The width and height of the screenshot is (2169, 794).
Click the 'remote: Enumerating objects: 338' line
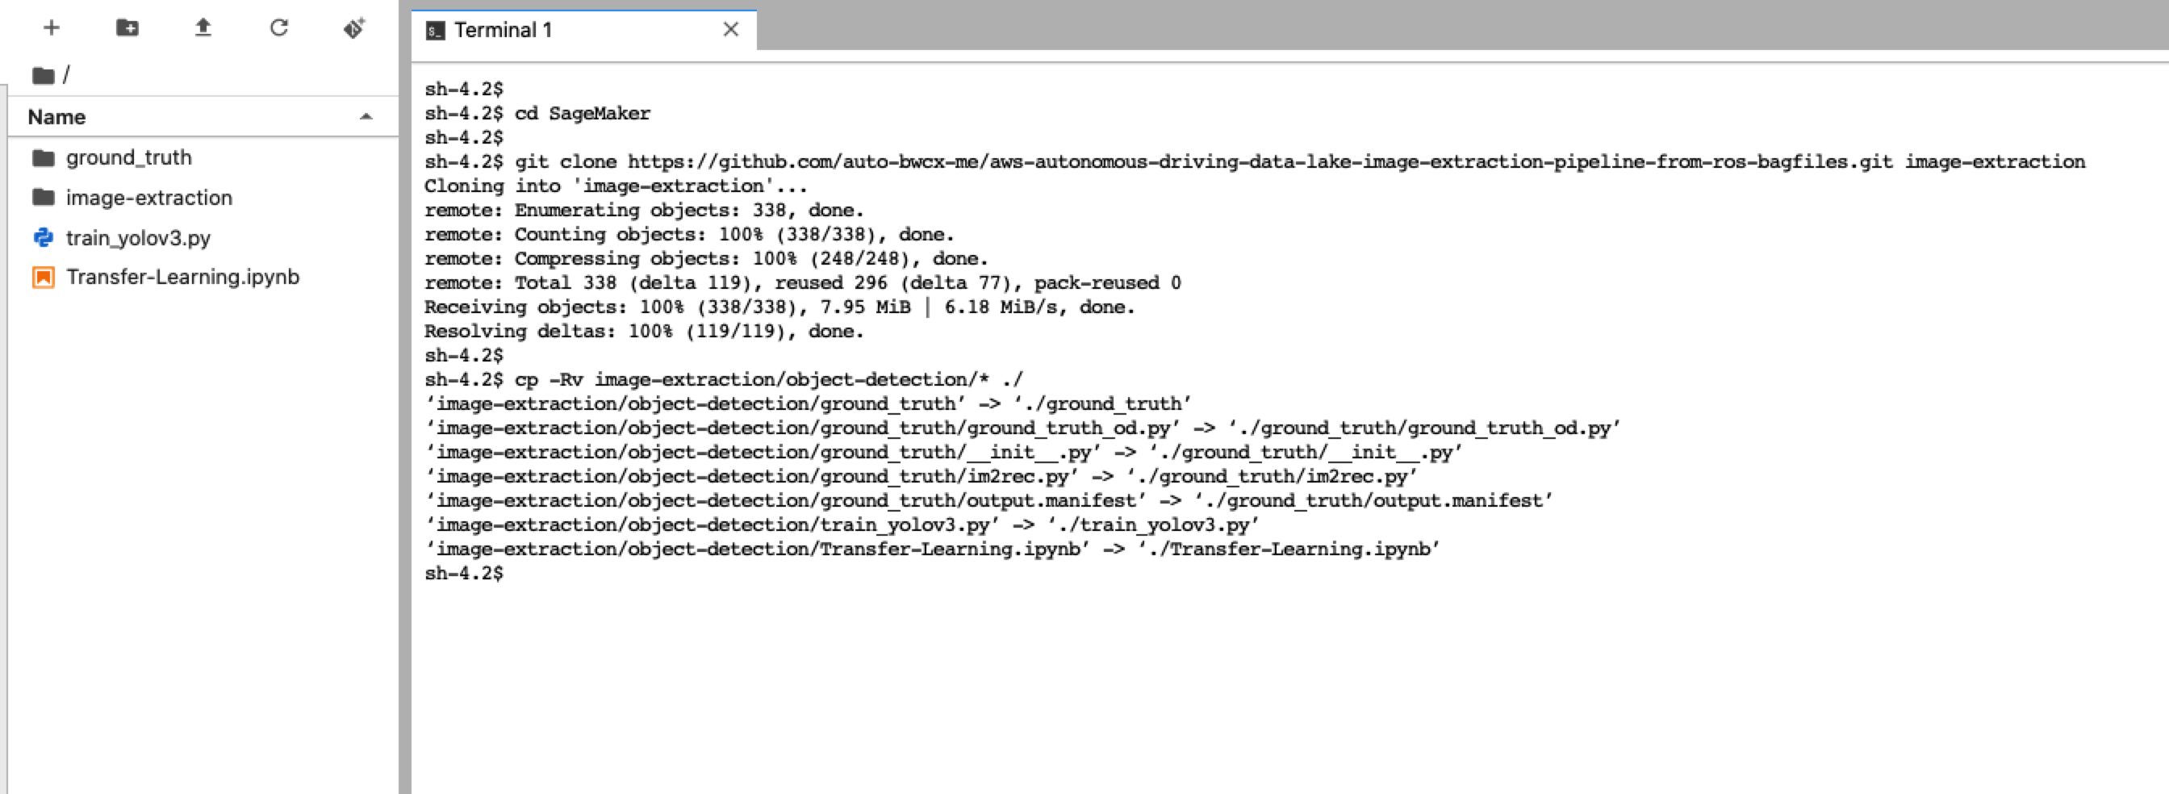(x=644, y=211)
